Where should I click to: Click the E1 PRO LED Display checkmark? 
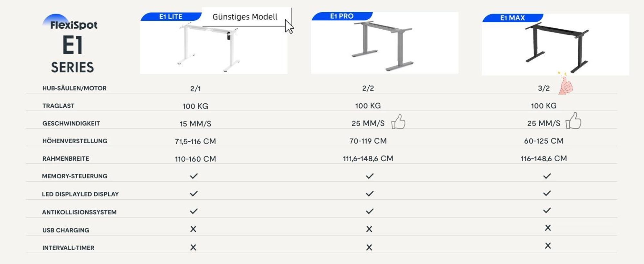370,194
